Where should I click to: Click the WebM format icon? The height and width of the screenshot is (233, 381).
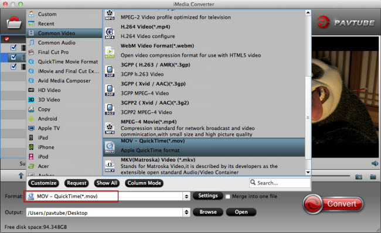(110, 52)
